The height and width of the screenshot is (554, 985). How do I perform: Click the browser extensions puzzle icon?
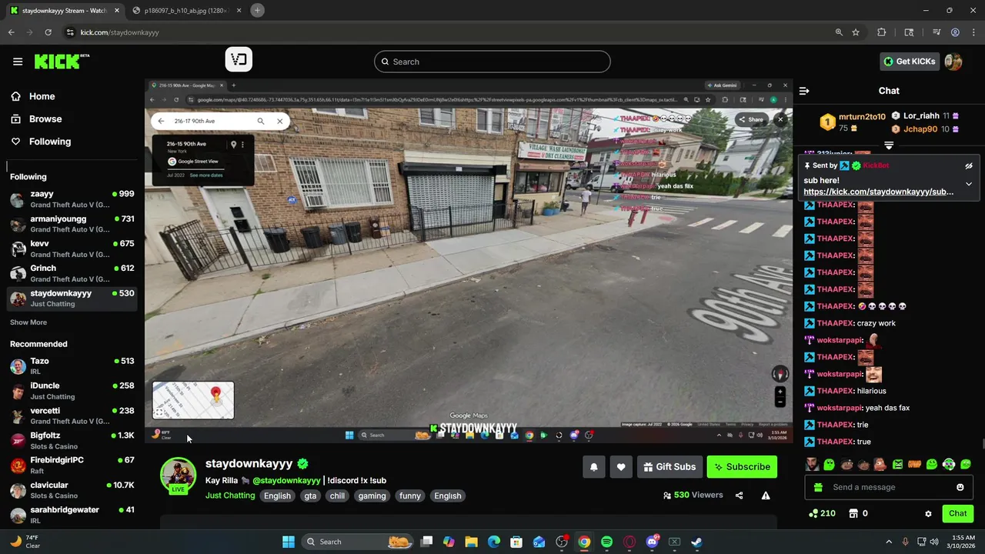point(882,32)
